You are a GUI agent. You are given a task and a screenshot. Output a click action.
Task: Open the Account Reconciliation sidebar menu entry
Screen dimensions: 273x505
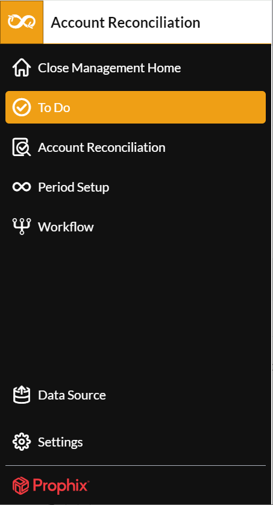102,147
